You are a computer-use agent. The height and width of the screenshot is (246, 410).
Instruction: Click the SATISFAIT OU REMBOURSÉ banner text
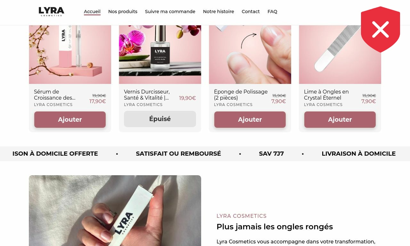[178, 154]
